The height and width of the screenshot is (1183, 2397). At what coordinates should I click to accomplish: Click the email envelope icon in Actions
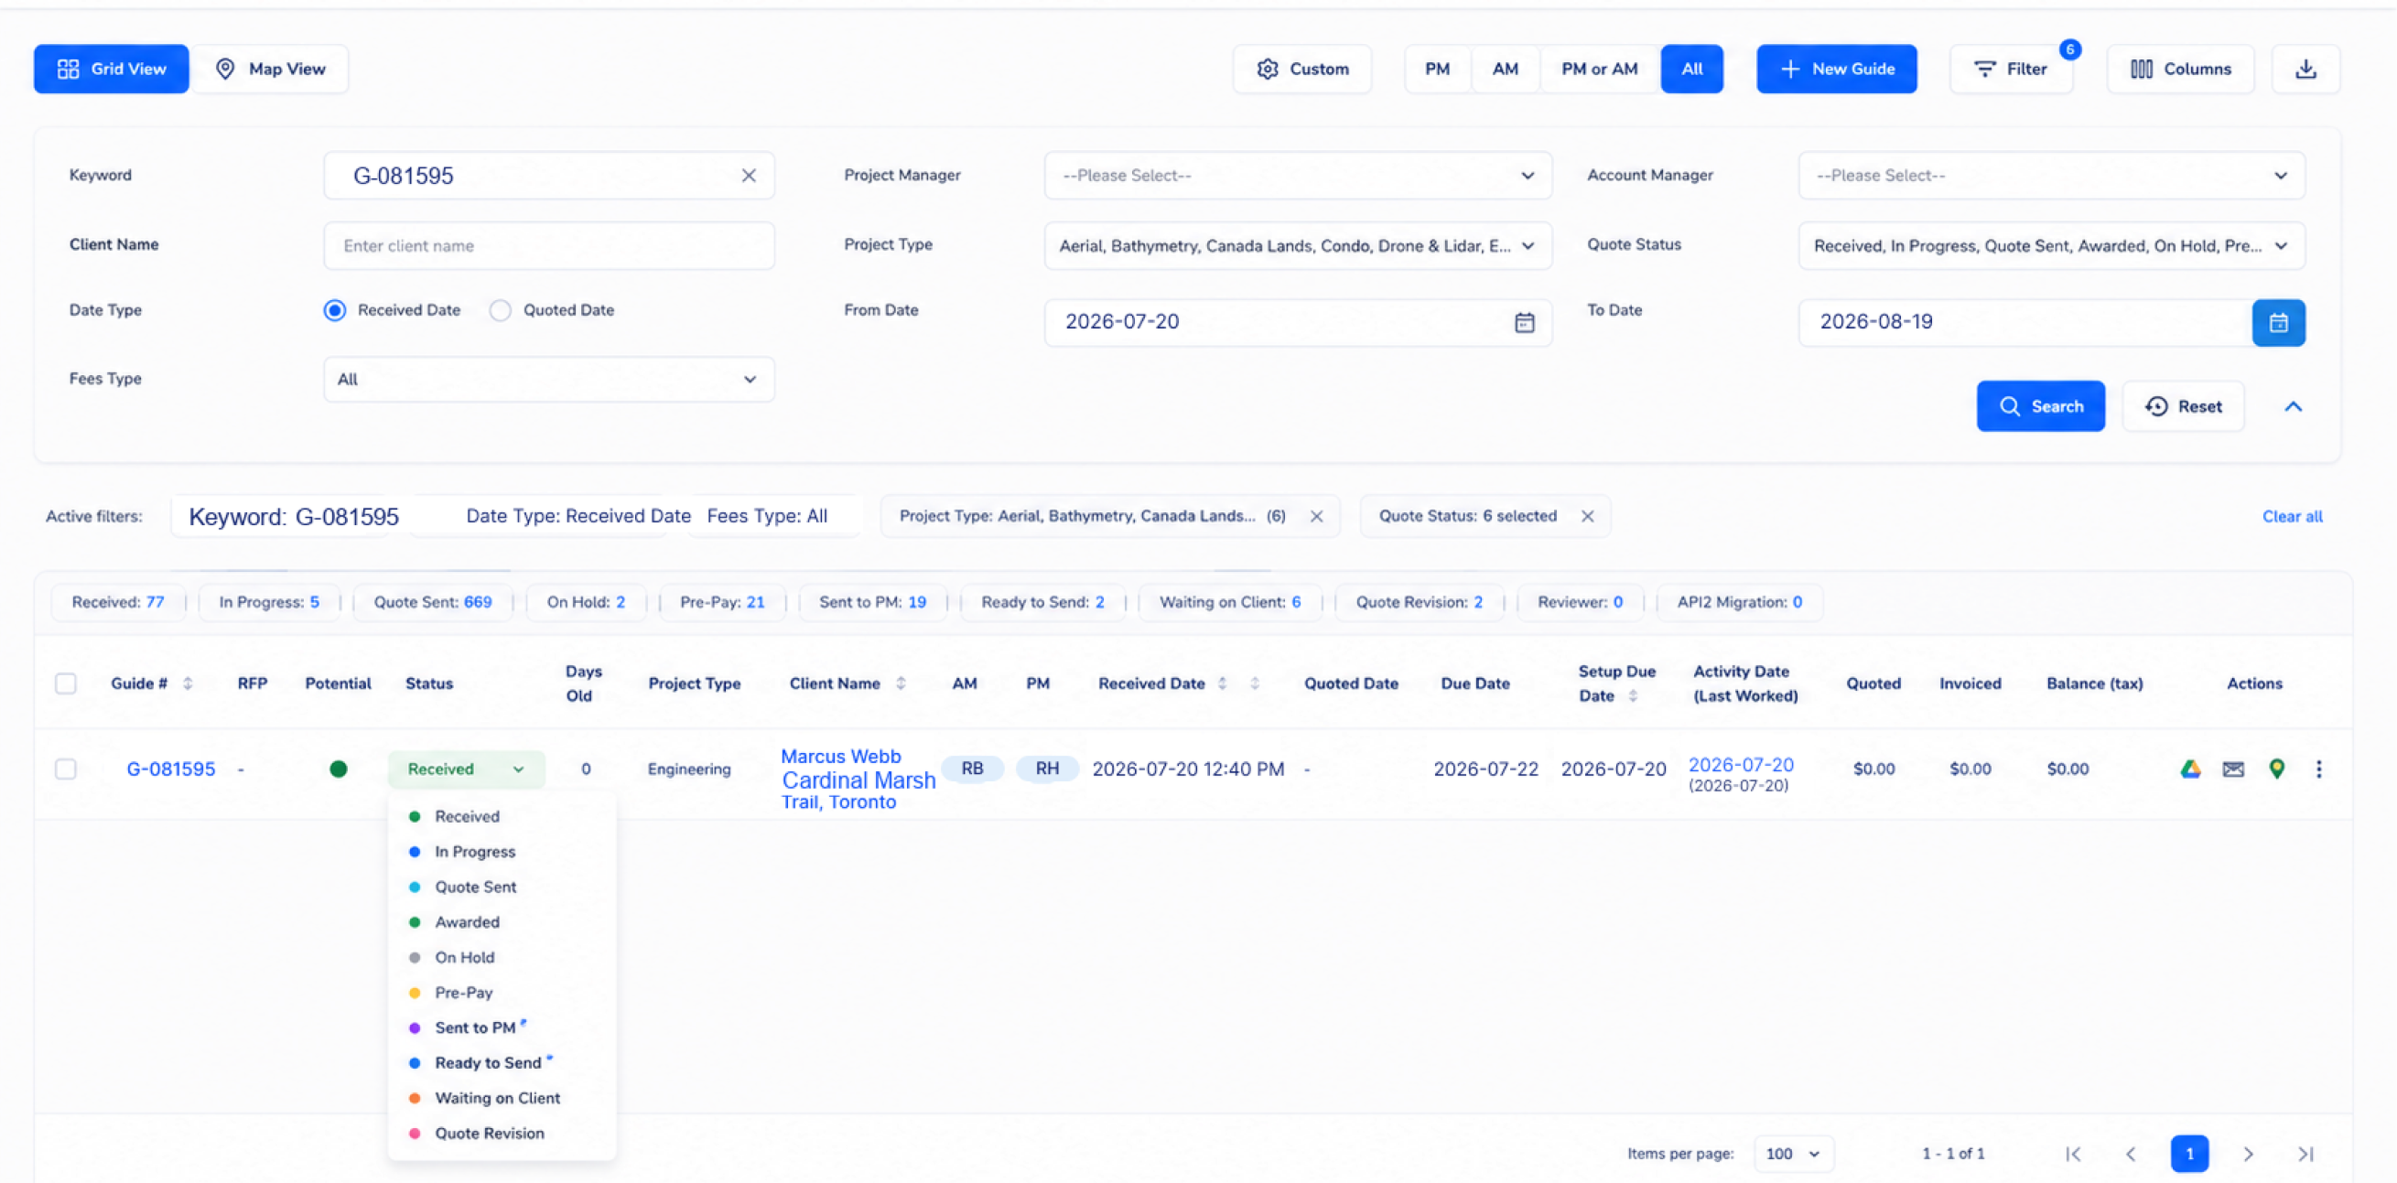[x=2233, y=769]
